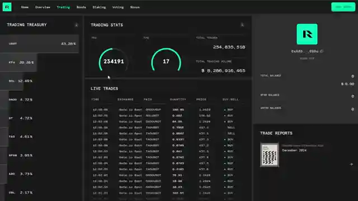Click the Buy/Sell column header
This screenshot has width=358, height=201.
pyautogui.click(x=230, y=99)
